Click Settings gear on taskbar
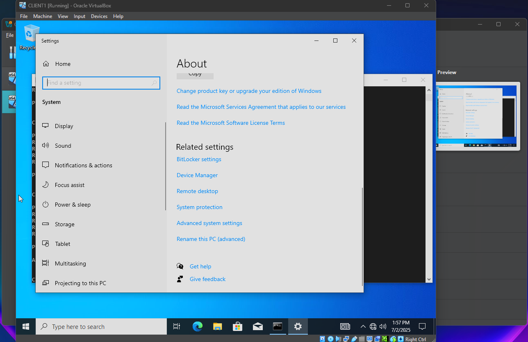Screen dimensions: 528x342 tap(298, 326)
